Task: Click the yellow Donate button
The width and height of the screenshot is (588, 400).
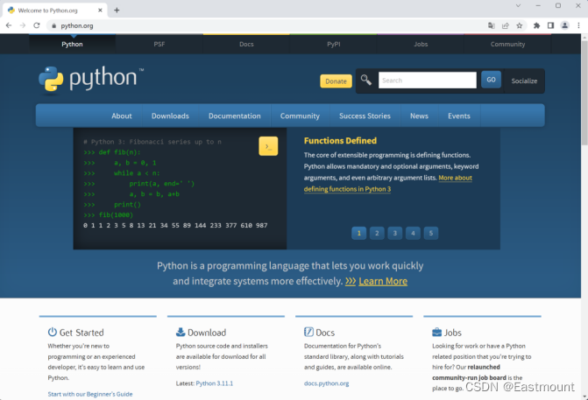Action: [336, 81]
